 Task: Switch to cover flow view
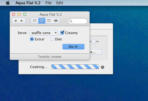pyautogui.click(x=56, y=21)
